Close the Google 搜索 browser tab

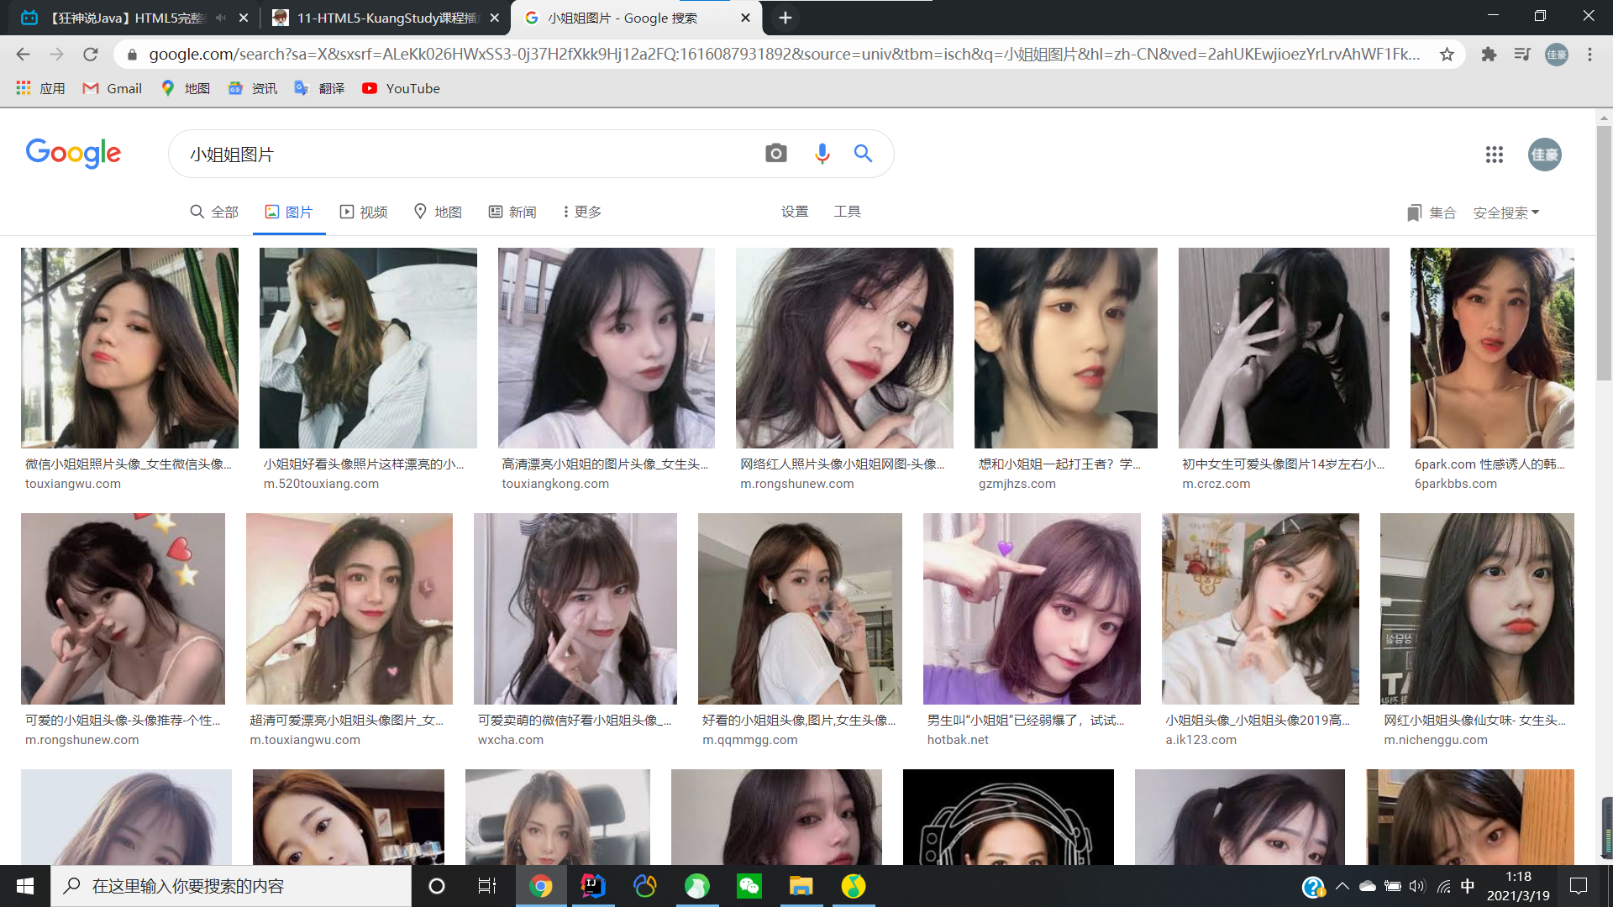[x=745, y=18]
